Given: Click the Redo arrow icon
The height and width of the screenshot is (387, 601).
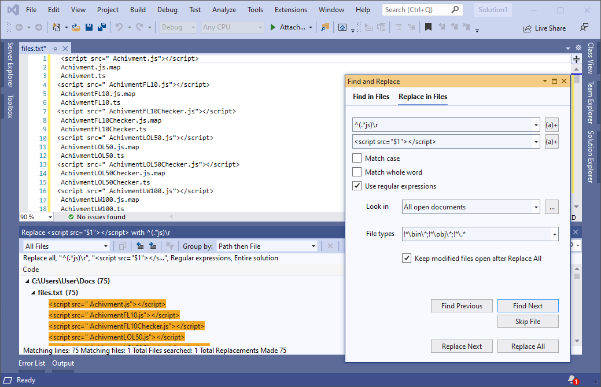Looking at the screenshot, I should click(139, 27).
